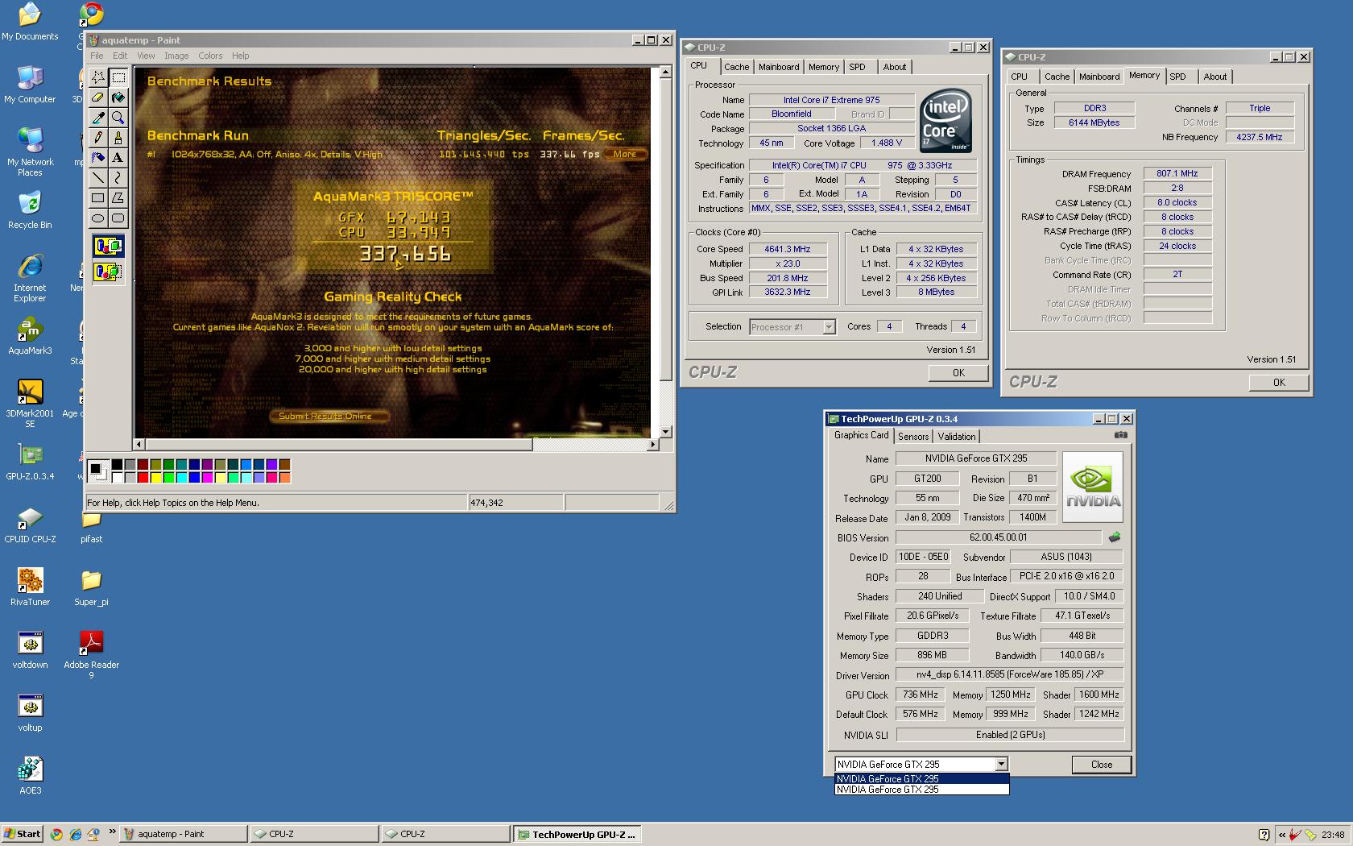The image size is (1353, 846).
Task: Click Paint horizontal scrollbar left arrow
Action: [x=139, y=444]
